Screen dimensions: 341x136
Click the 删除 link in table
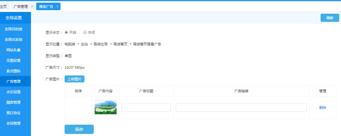pyautogui.click(x=323, y=107)
